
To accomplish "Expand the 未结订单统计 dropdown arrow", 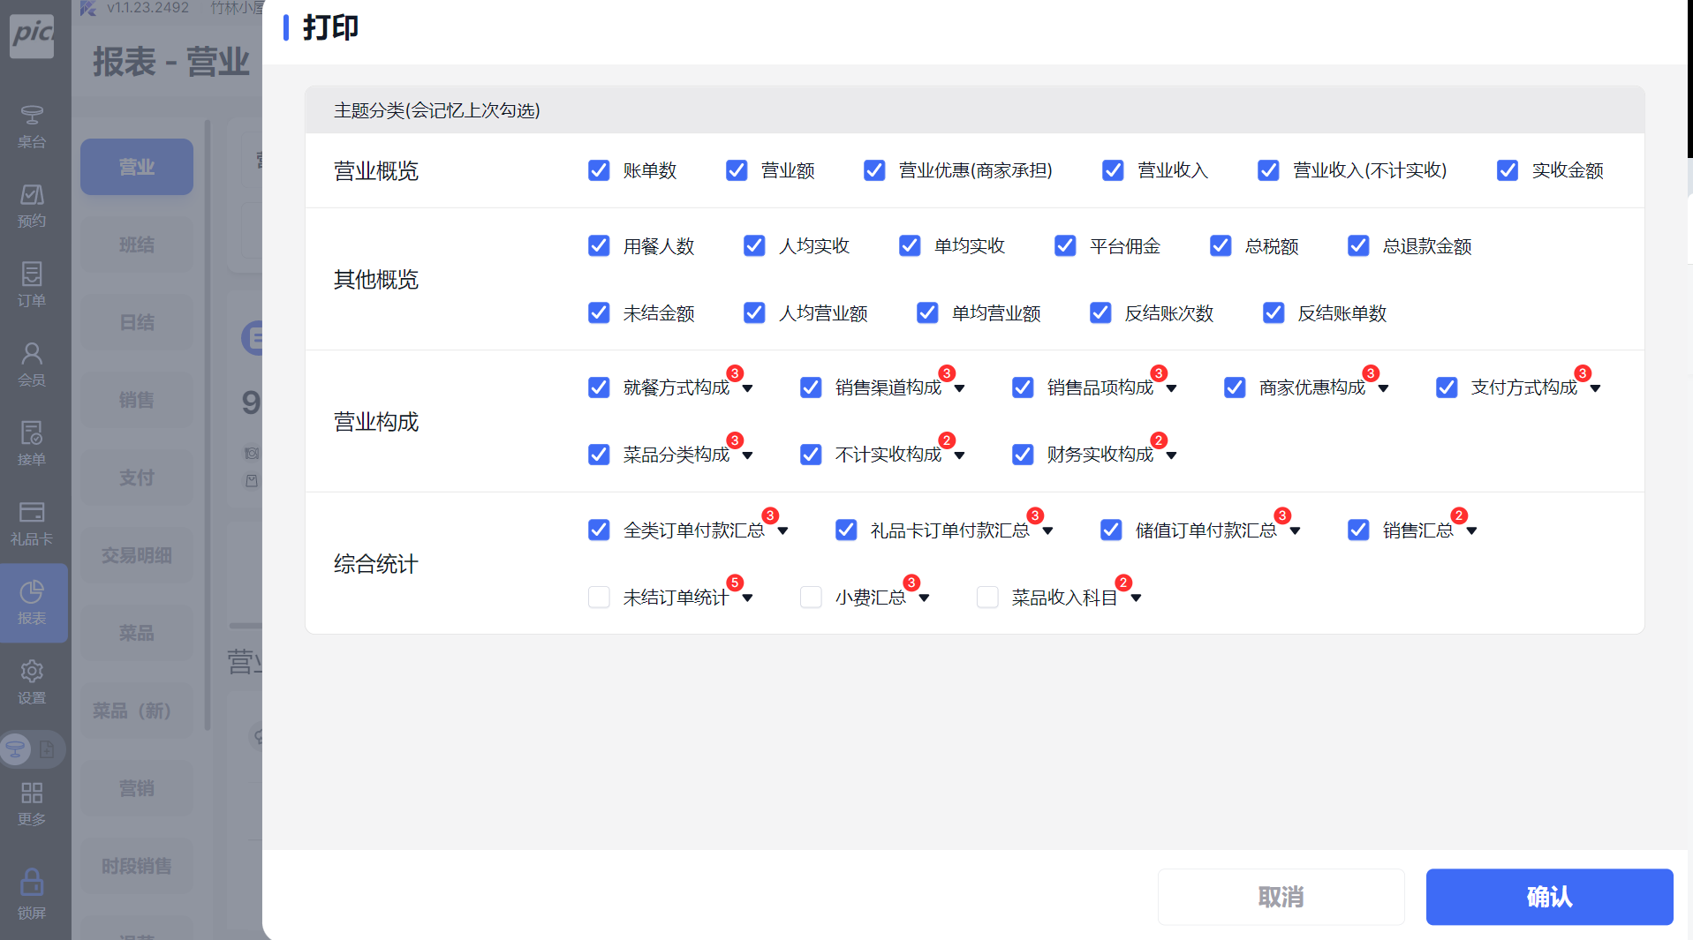I will [x=748, y=598].
